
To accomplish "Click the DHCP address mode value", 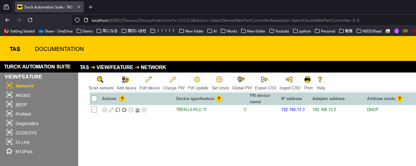I will point(373,110).
